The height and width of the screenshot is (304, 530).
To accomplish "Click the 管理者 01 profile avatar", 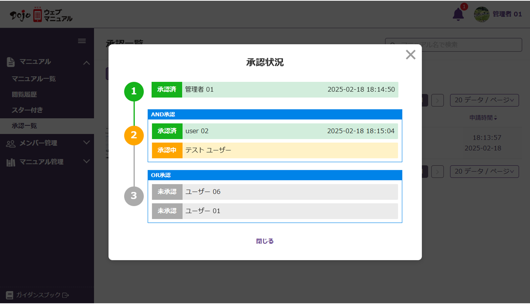I will click(482, 14).
